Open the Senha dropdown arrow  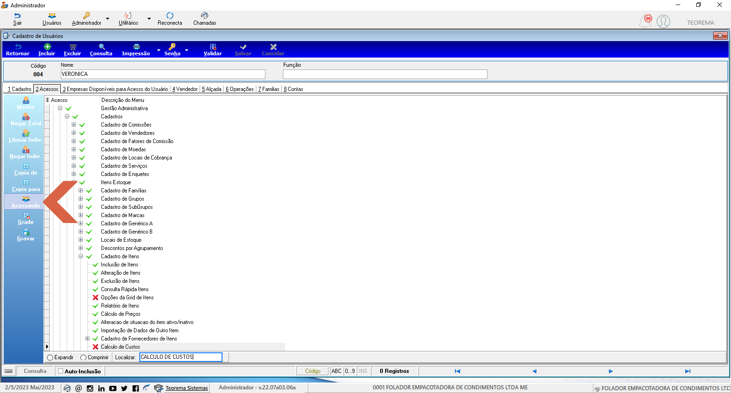point(186,50)
